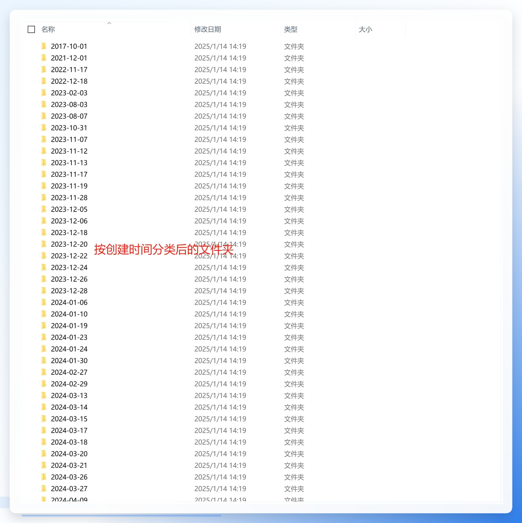This screenshot has height=523, width=522.
Task: Click the folder icon for 2023-02-03
Action: coord(44,93)
